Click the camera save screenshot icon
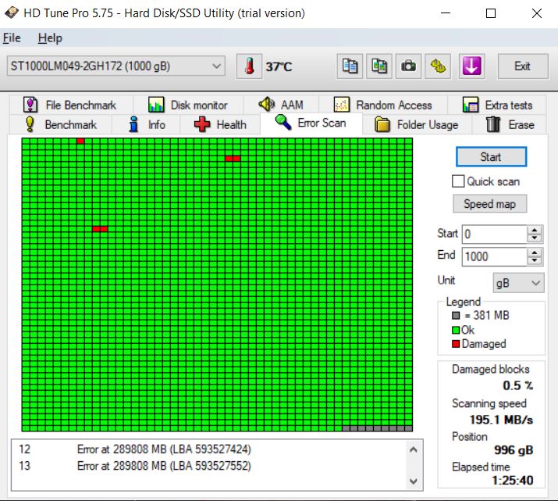Image resolution: width=558 pixels, height=501 pixels. tap(408, 66)
